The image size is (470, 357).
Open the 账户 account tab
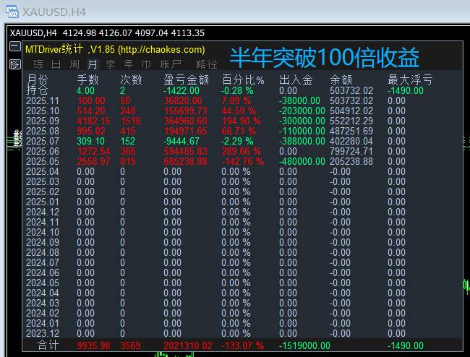171,64
